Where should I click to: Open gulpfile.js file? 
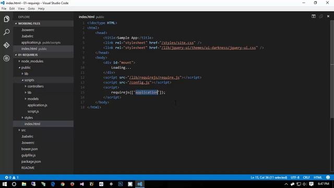coord(43,155)
